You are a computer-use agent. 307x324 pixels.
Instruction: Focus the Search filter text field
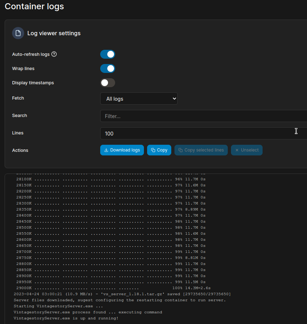point(203,116)
